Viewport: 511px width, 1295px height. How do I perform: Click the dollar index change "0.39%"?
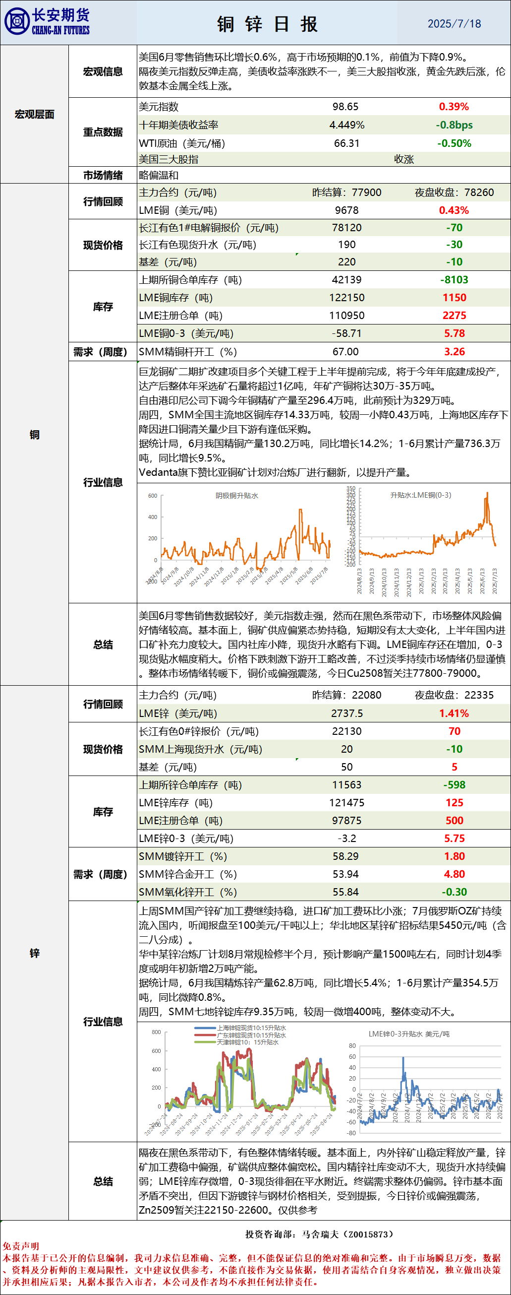(454, 107)
